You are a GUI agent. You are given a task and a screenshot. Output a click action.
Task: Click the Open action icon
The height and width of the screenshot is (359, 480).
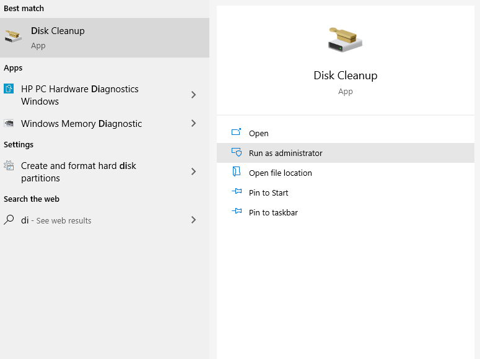(x=236, y=132)
